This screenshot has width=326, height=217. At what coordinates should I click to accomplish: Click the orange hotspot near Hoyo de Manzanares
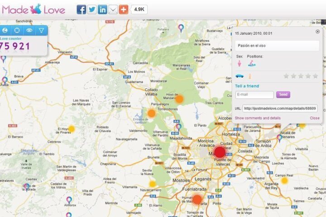pyautogui.click(x=179, y=99)
